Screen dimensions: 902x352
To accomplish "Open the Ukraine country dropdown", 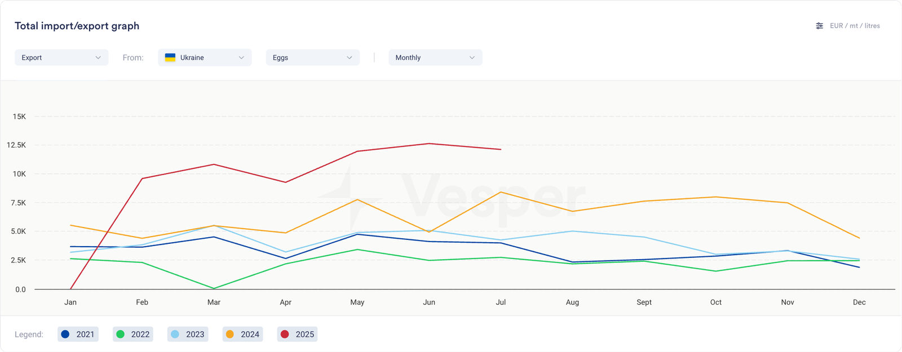I will [x=205, y=57].
